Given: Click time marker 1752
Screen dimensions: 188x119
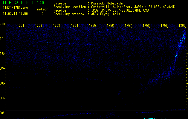Looking at the screenshot, I should click(39, 26).
